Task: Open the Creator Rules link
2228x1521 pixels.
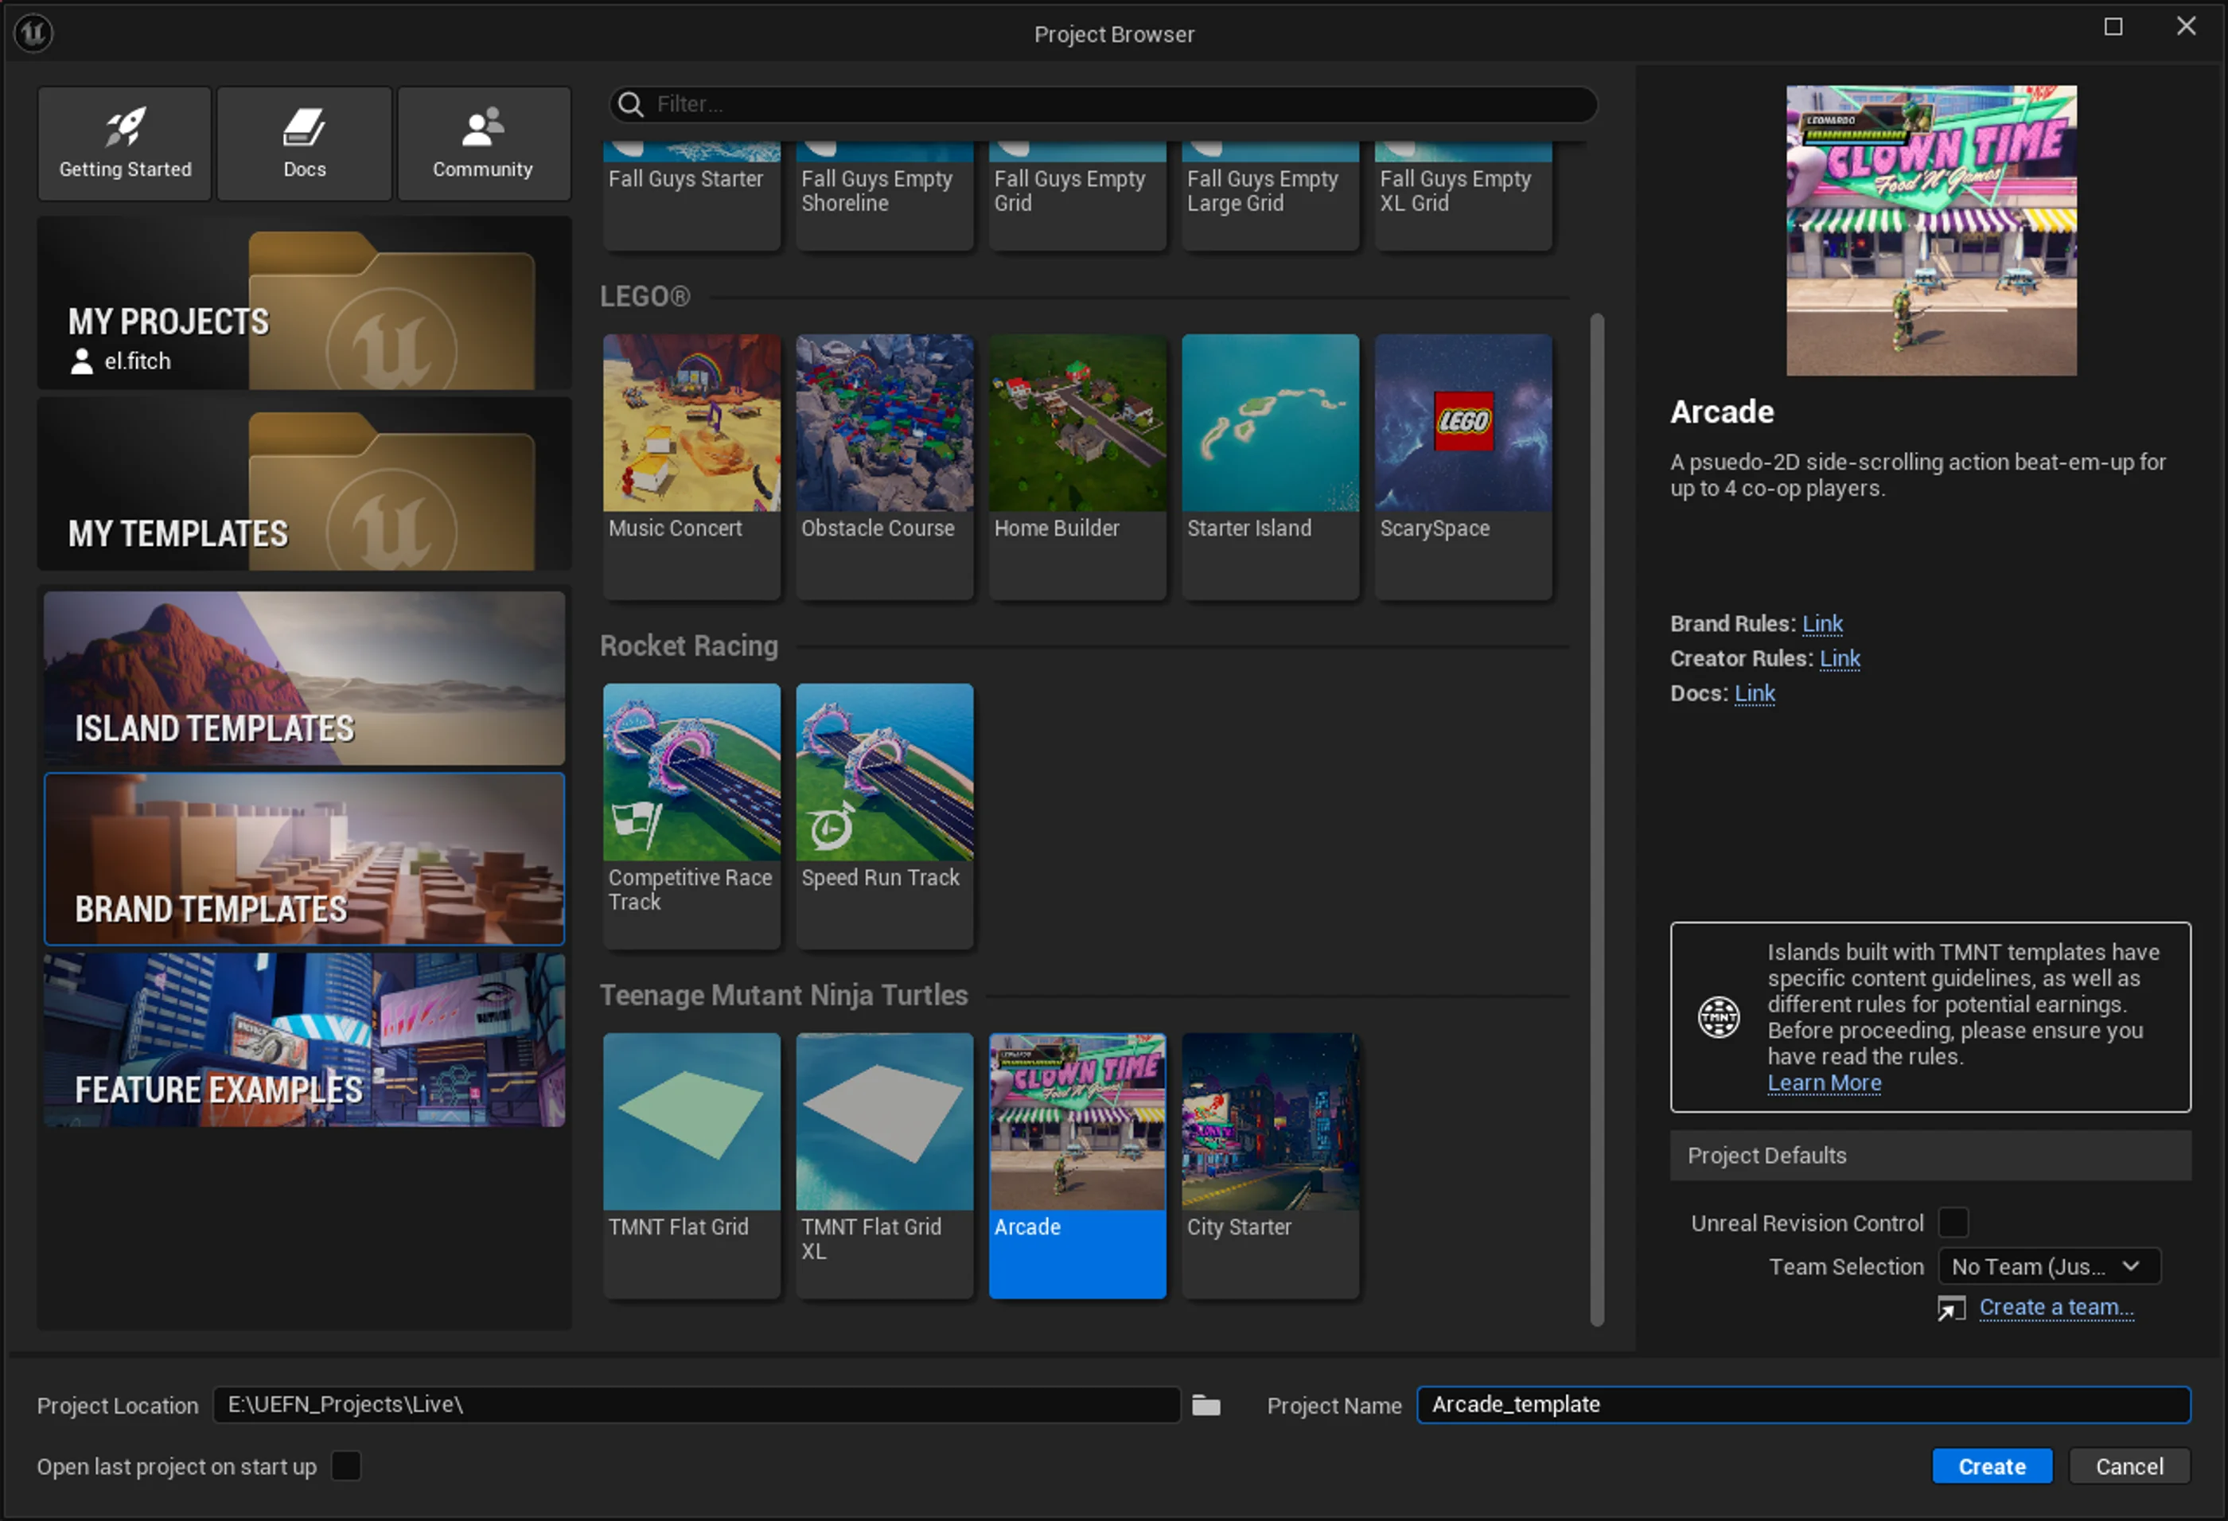Action: pos(1839,659)
